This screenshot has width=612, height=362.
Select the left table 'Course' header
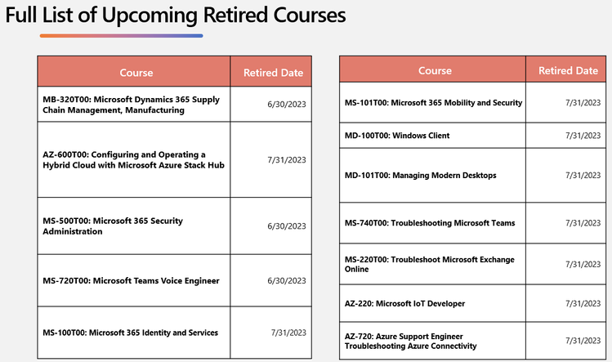pyautogui.click(x=136, y=73)
